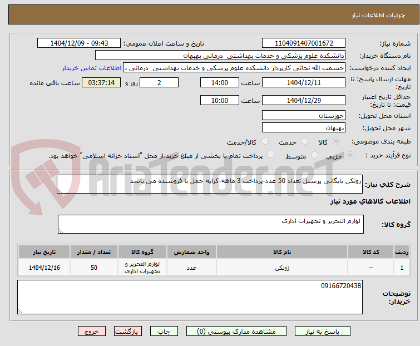Viewport: 420px width, 346px height.
Task: Click the request creator name field
Action: (234, 68)
